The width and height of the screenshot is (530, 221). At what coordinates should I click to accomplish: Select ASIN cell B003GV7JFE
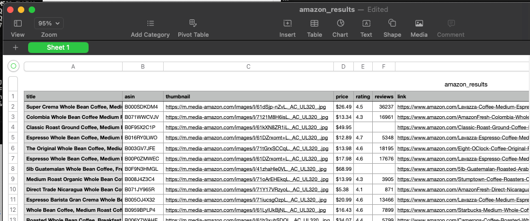143,148
